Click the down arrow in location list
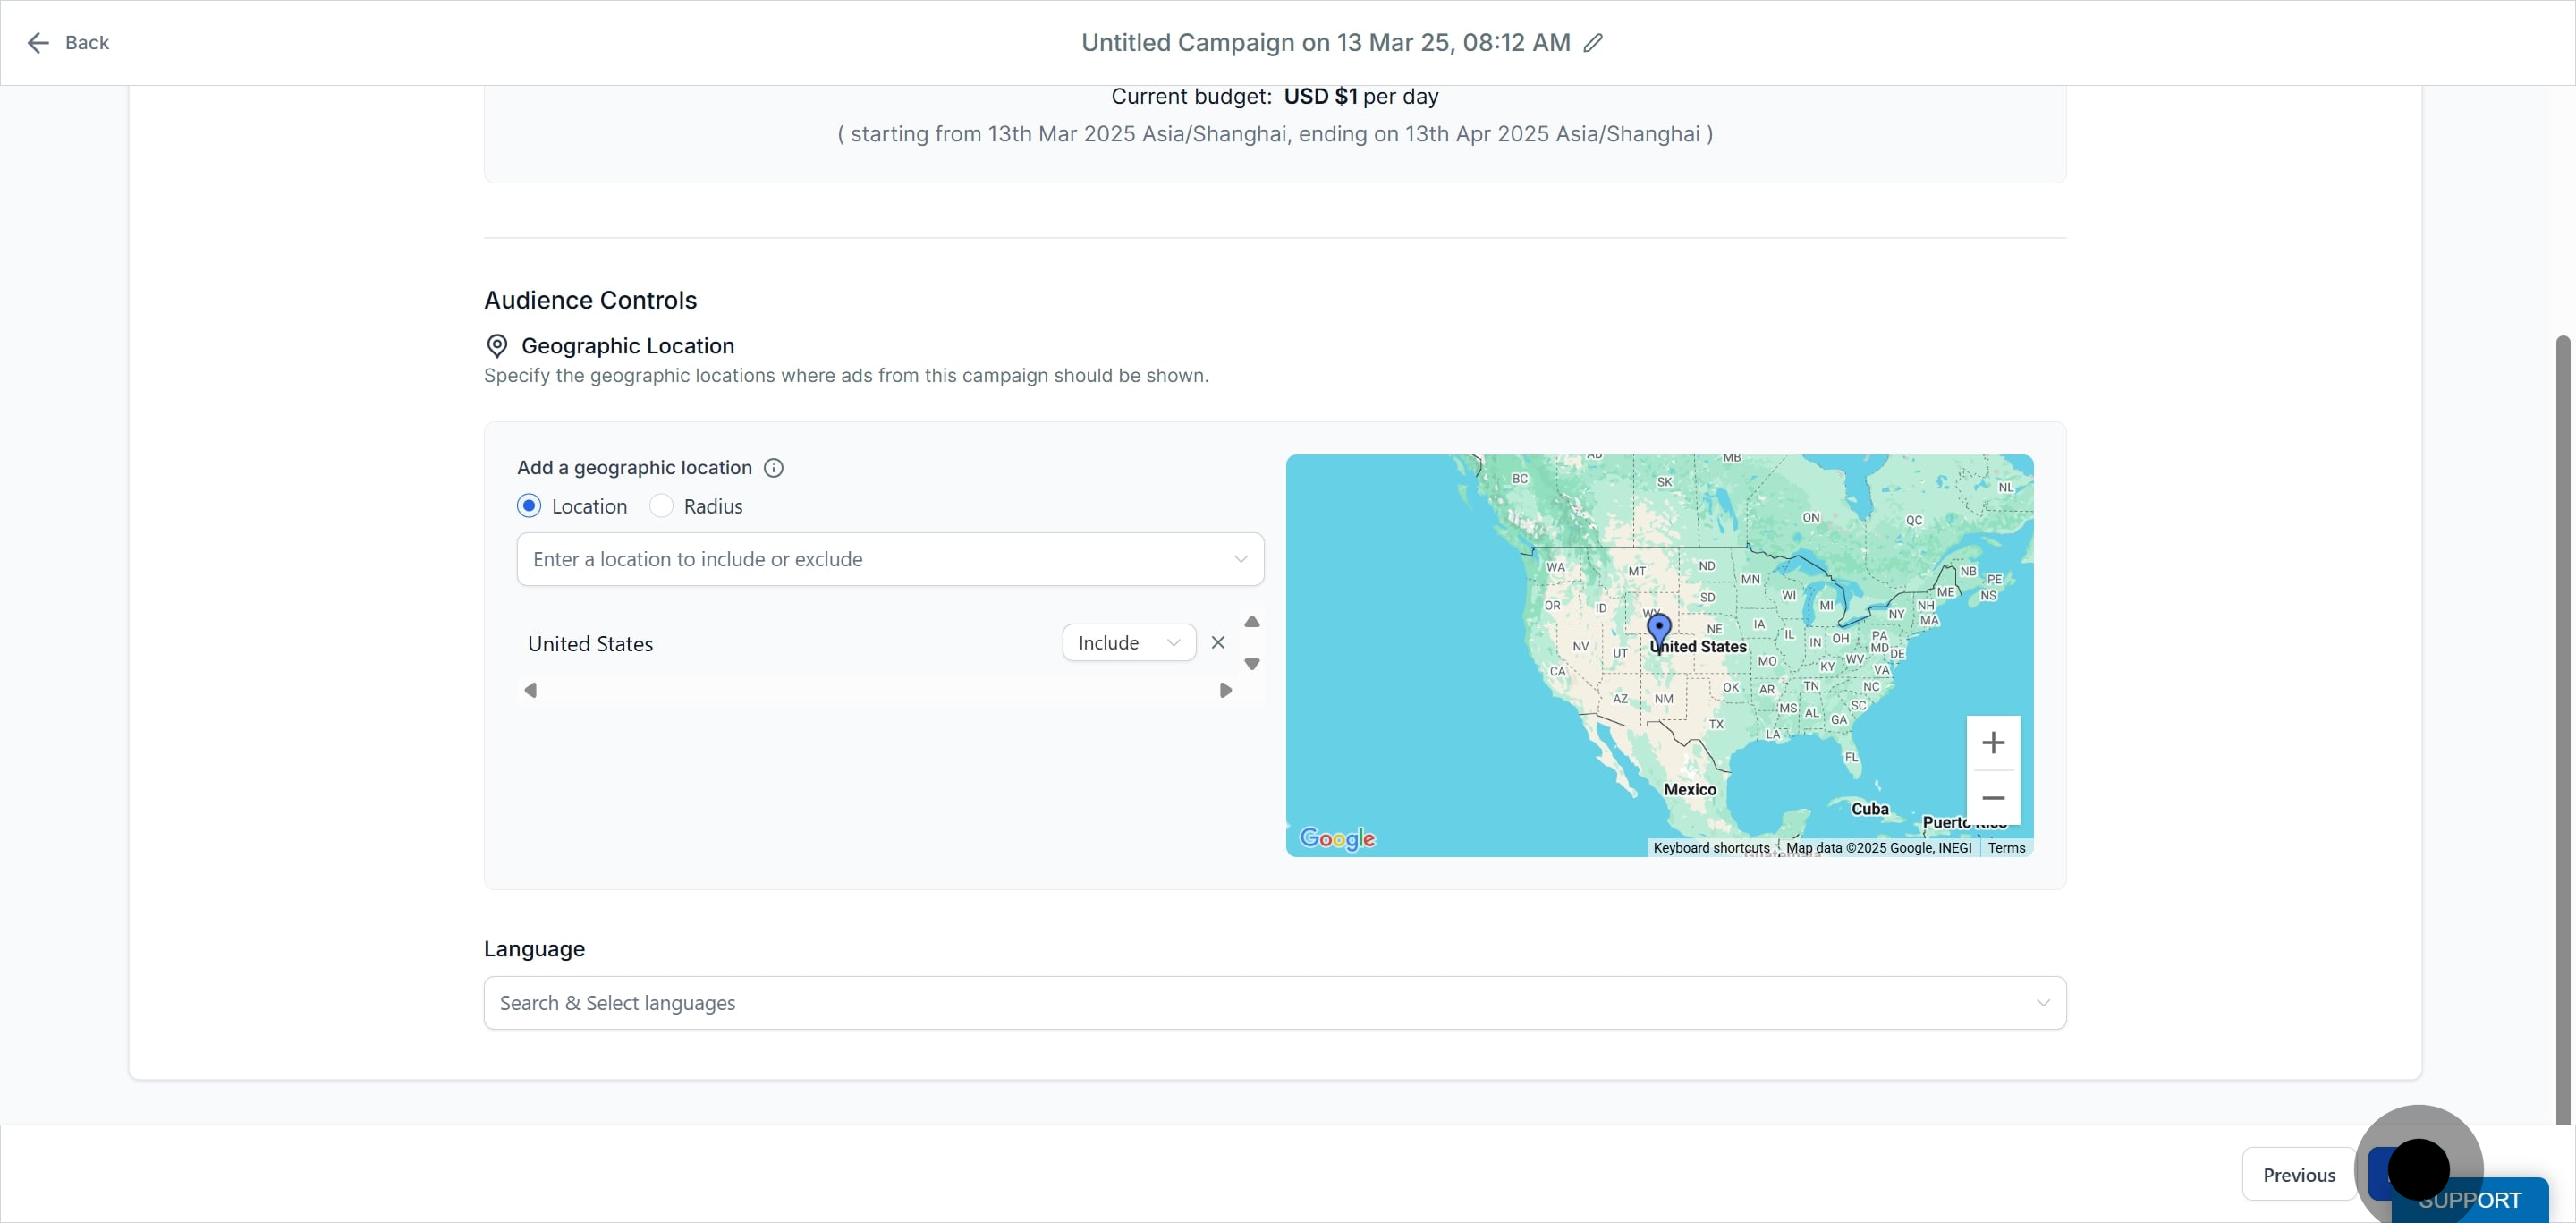The height and width of the screenshot is (1223, 2576). pos(1252,664)
